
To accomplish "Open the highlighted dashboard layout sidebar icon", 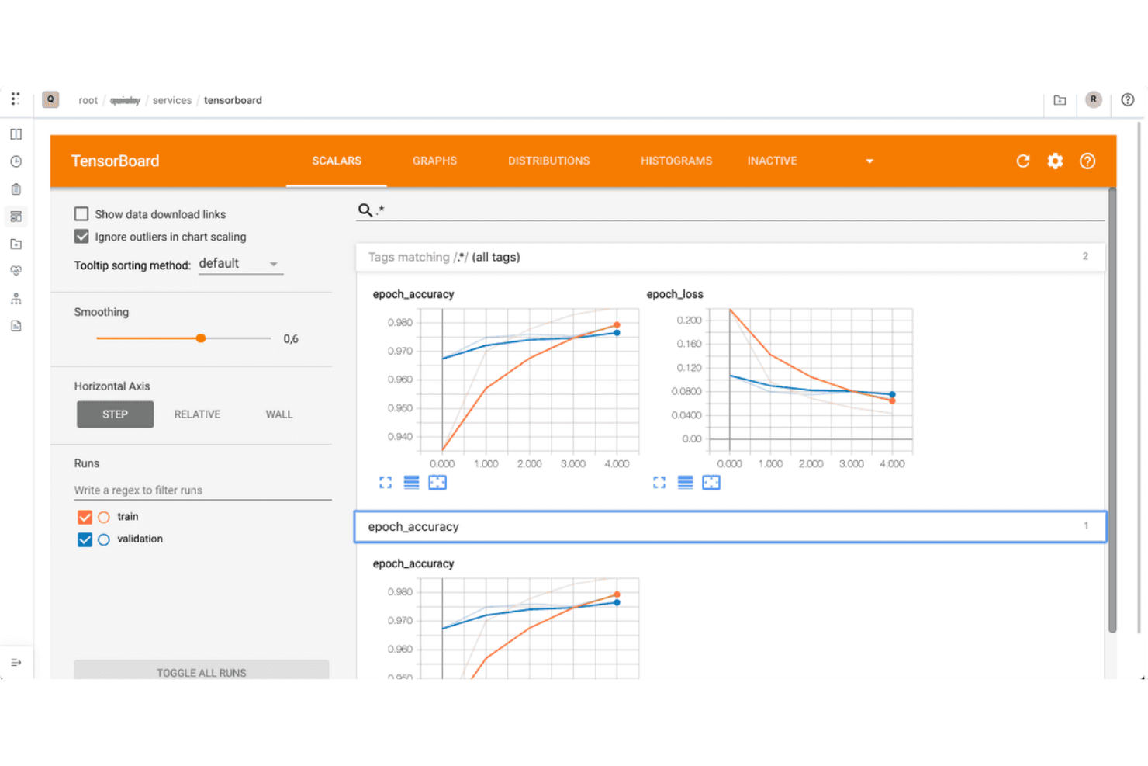I will point(16,217).
